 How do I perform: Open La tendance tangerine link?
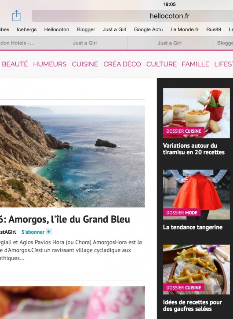(193, 227)
